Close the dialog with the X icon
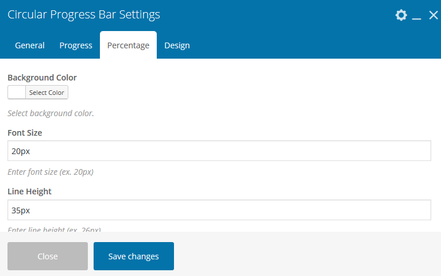 pos(433,16)
